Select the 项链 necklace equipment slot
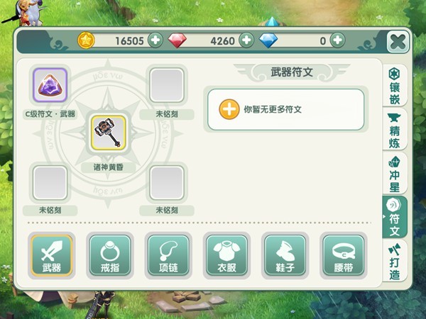Screen dimensions: 426x319 pyautogui.click(x=168, y=255)
